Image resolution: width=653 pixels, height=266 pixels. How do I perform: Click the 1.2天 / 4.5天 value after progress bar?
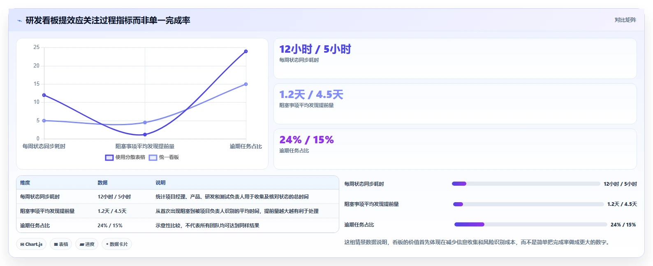click(622, 204)
